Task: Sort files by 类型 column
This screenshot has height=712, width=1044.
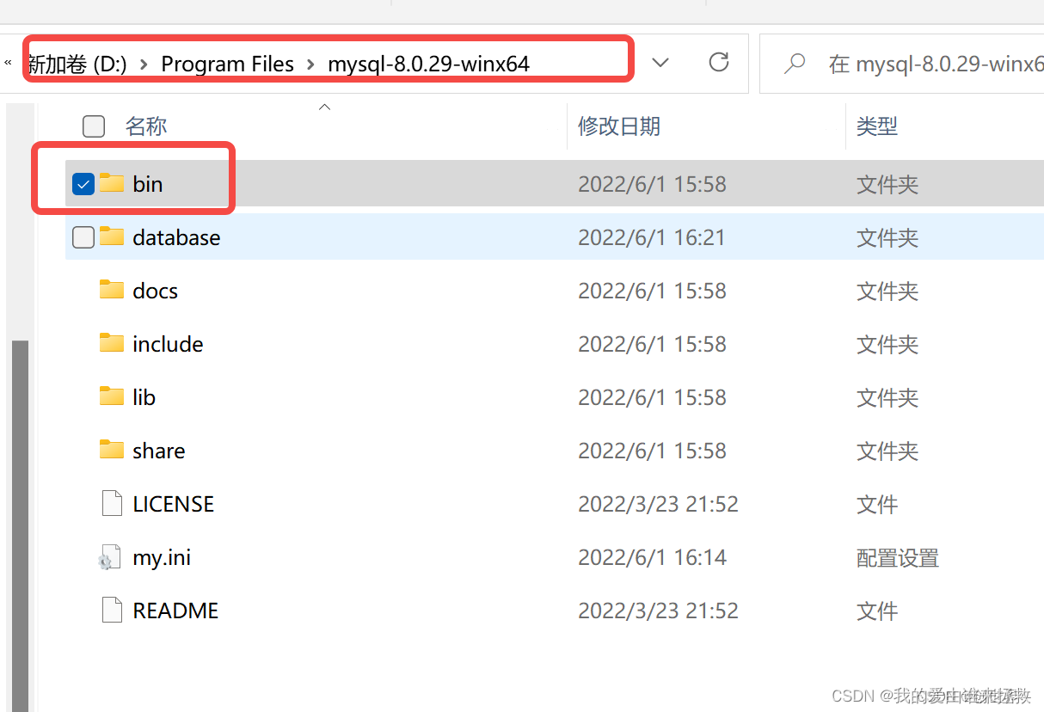Action: 877,126
